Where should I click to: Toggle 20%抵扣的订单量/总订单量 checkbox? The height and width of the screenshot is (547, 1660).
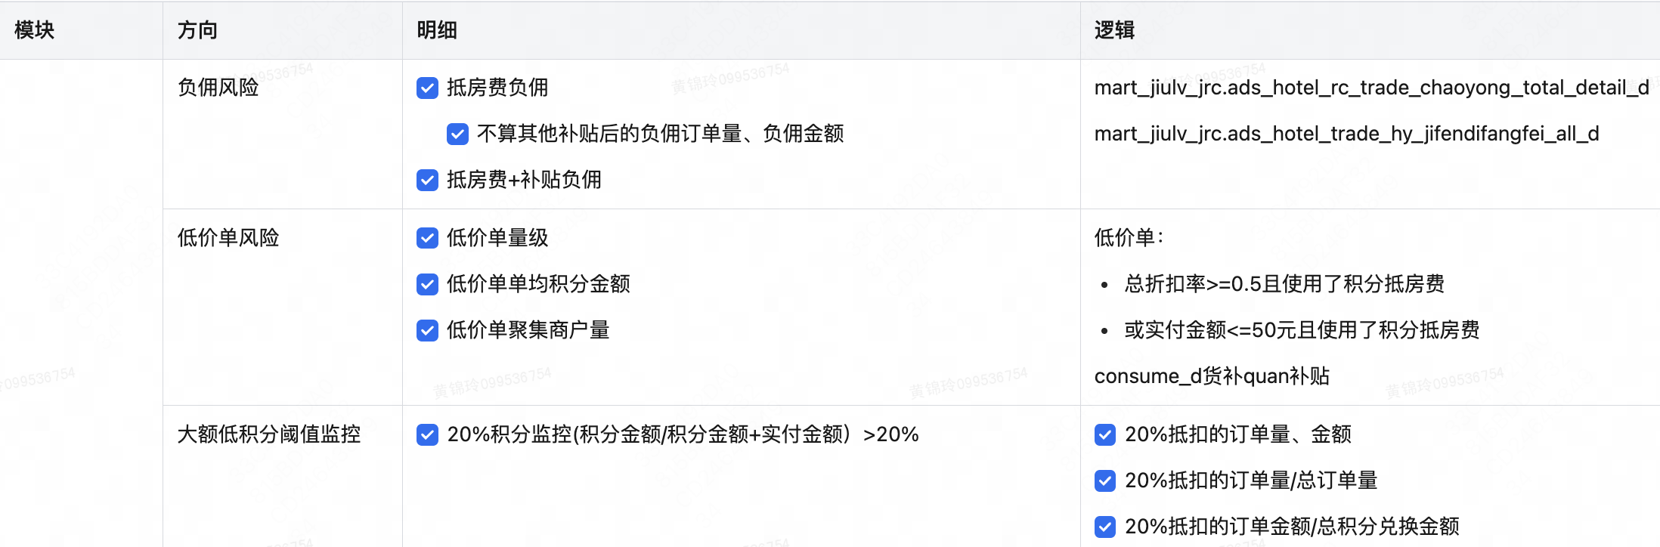click(1105, 481)
